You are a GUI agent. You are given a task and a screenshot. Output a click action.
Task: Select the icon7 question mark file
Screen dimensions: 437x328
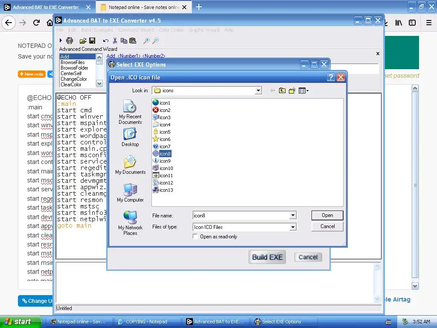pyautogui.click(x=162, y=146)
